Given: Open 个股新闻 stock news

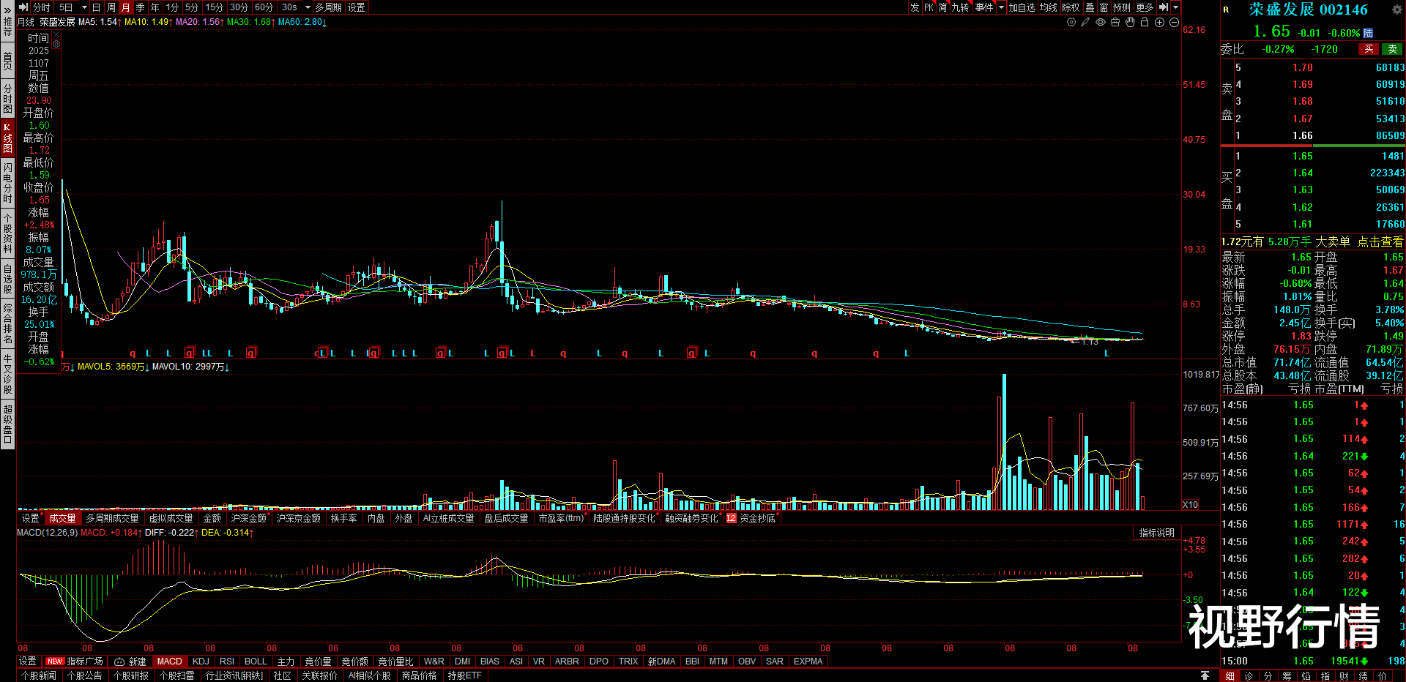Looking at the screenshot, I should pos(39,675).
